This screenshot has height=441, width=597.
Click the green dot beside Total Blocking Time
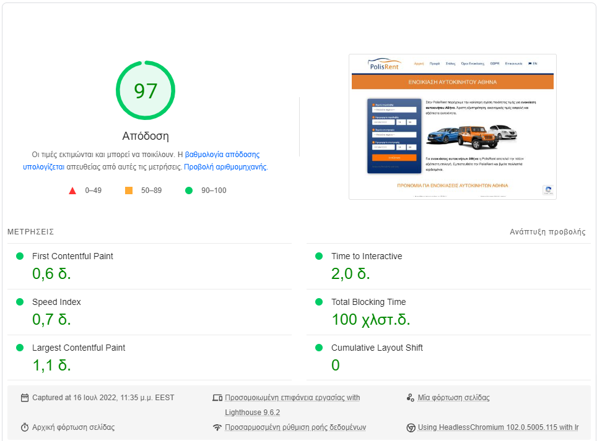click(319, 302)
